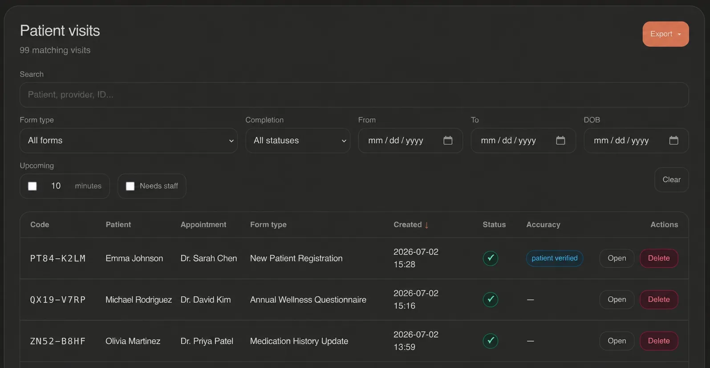This screenshot has height=368, width=710.
Task: Click the Patient visits heading
Action: 60,31
